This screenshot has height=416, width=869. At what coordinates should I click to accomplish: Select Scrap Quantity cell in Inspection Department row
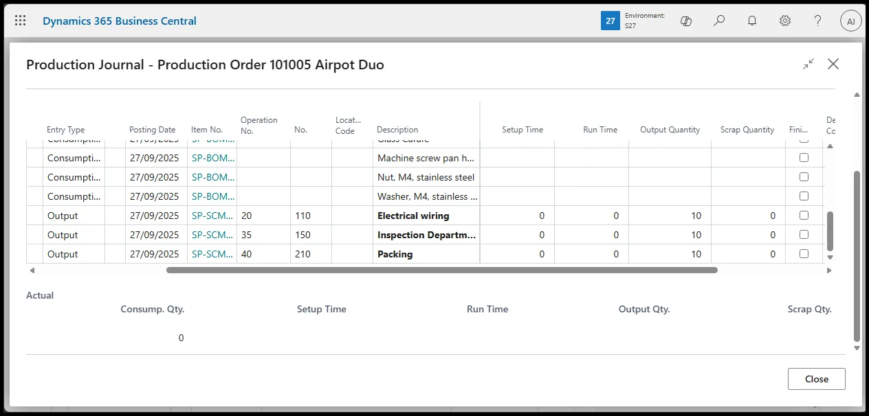pos(748,235)
